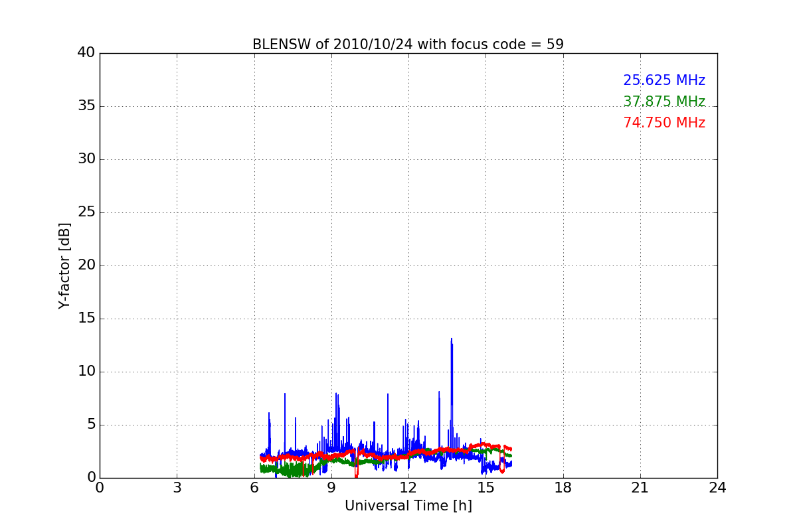Image resolution: width=797 pixels, height=531 pixels.
Task: Click the y-axis tick label 25
Action: (86, 212)
